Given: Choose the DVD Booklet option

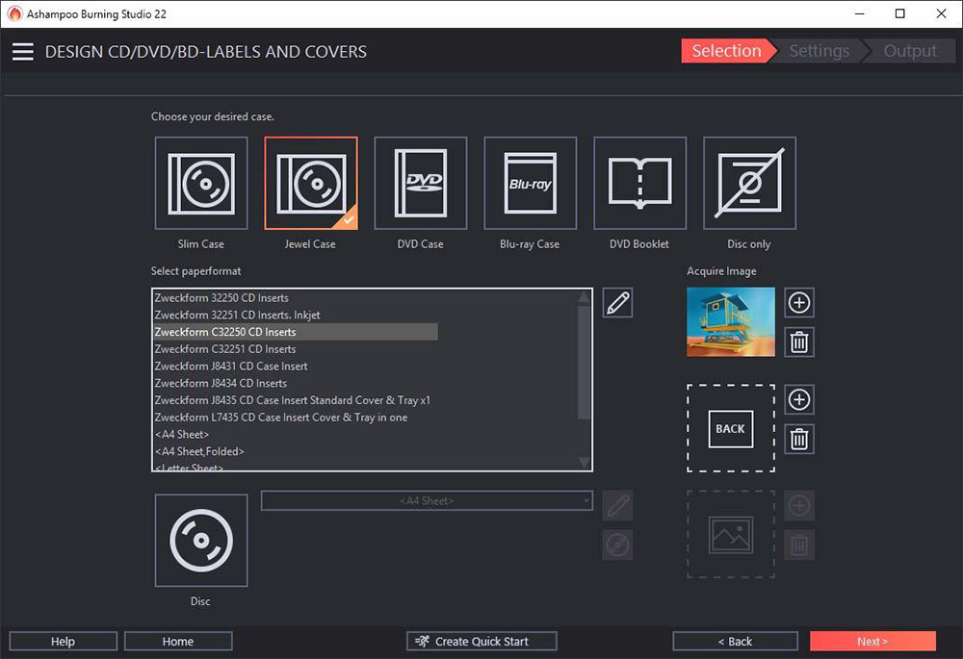Looking at the screenshot, I should [639, 183].
